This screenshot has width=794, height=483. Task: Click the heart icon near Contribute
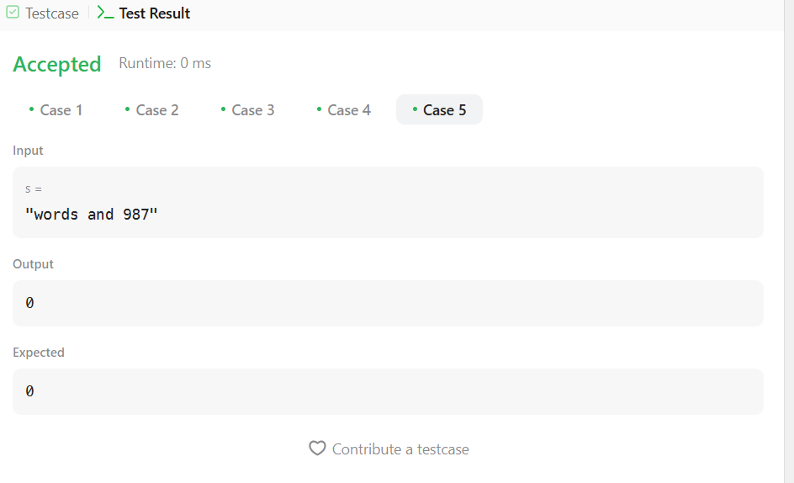(x=317, y=448)
